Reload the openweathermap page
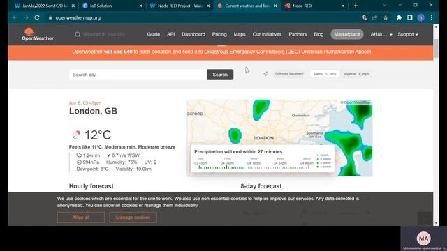 (37, 17)
